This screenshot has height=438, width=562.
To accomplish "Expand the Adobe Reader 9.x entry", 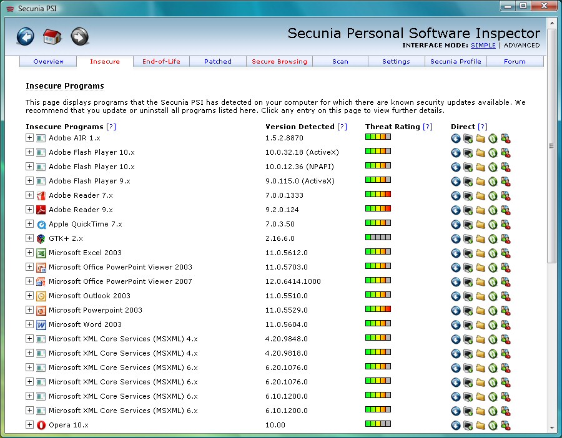I will 29,209.
